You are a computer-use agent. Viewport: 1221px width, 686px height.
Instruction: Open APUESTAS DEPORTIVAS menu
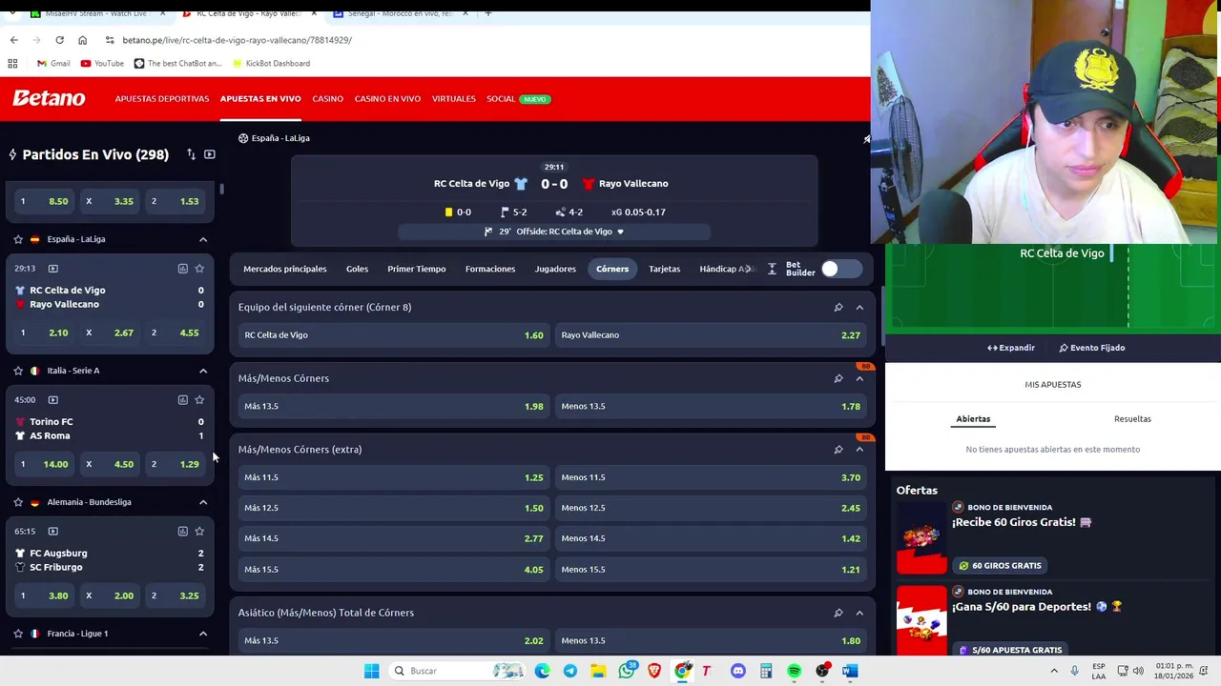[162, 99]
